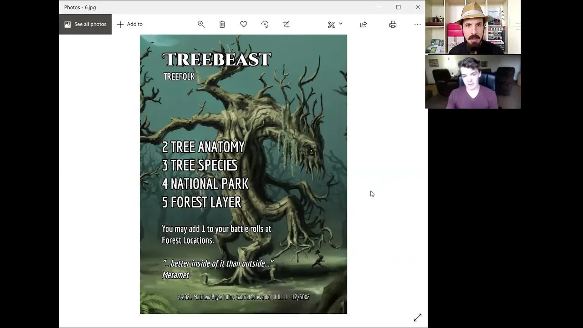The image size is (583, 328).
Task: Close the Photos window
Action: (418, 7)
